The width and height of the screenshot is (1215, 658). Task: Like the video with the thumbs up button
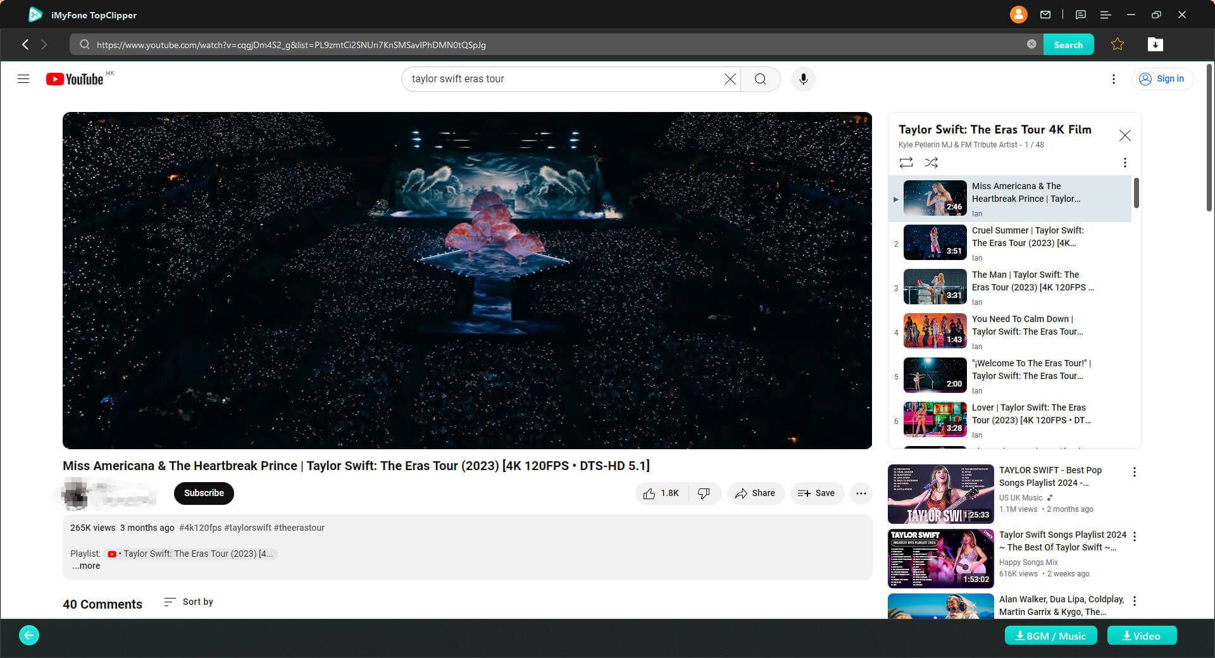[x=661, y=493]
